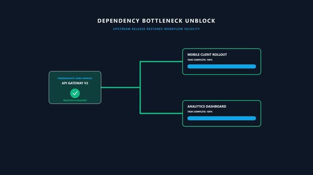
Task: Click 'TASK COMPLETE: 100%' under Mobile Client Rollout
Action: (x=200, y=60)
